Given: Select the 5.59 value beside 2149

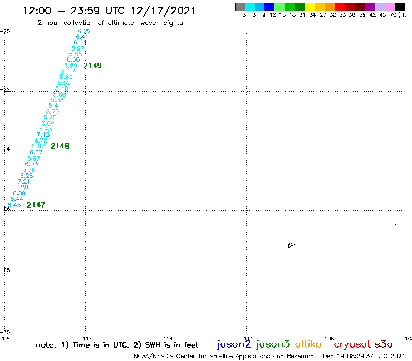Looking at the screenshot, I should point(71,66).
